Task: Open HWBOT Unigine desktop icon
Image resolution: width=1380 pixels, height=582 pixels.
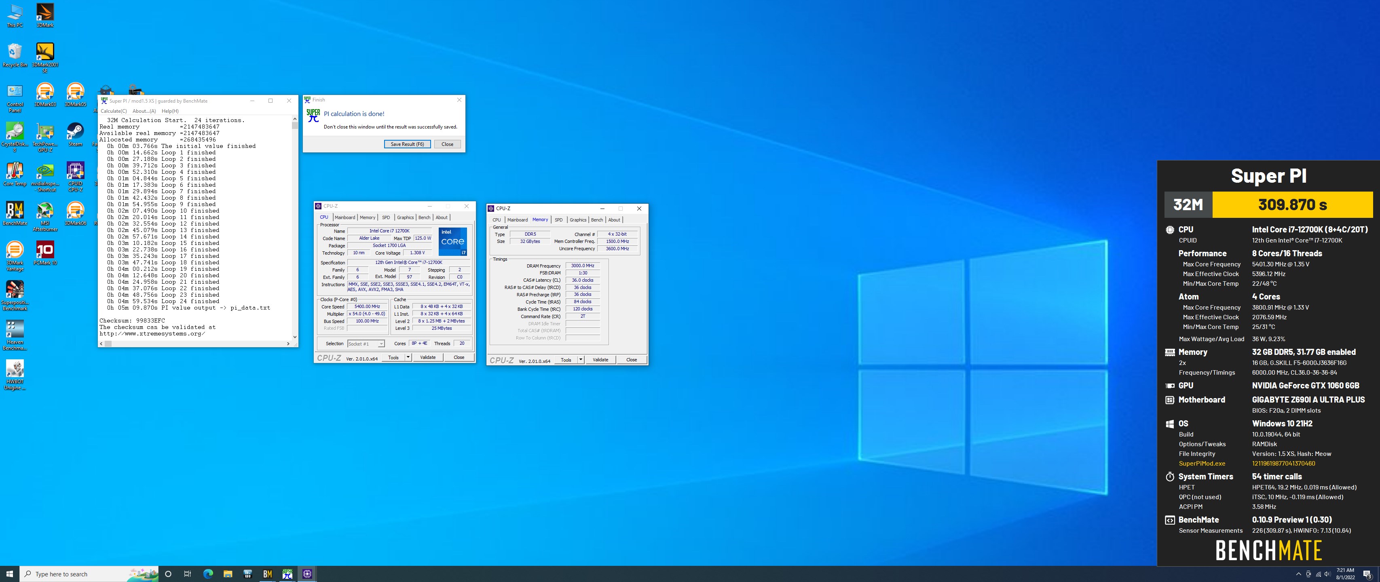Action: point(15,375)
